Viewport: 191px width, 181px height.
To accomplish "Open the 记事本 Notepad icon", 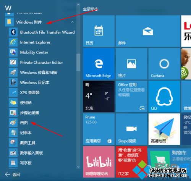I will 13,133.
